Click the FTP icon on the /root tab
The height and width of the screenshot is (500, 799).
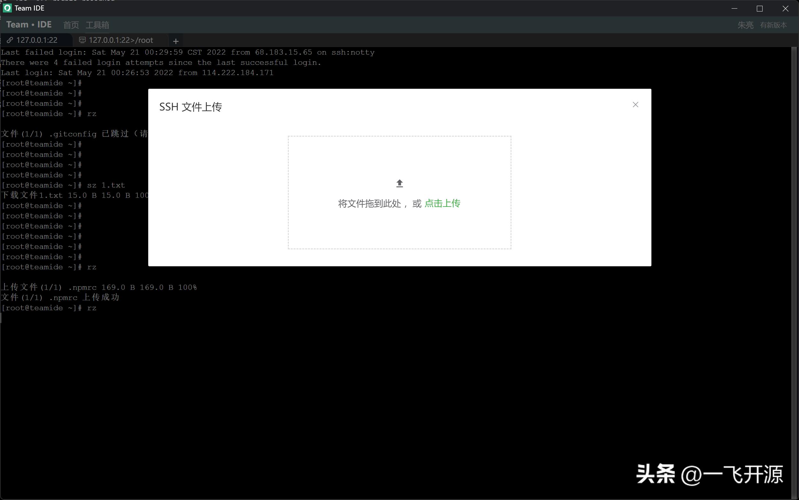(82, 39)
